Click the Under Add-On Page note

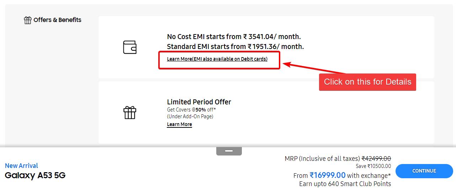pyautogui.click(x=190, y=116)
